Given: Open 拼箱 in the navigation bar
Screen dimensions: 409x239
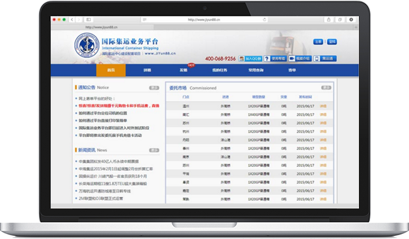Looking at the screenshot, I should point(147,70).
